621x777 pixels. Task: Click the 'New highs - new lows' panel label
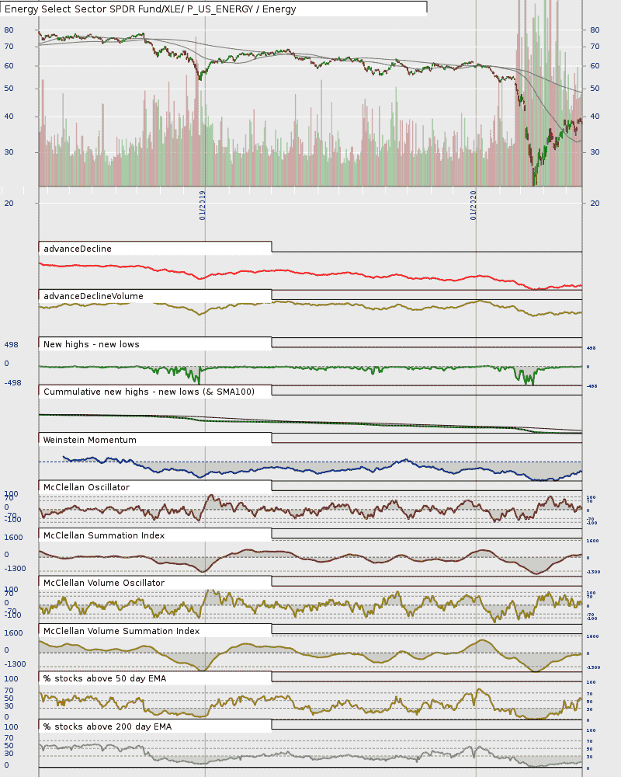click(91, 344)
